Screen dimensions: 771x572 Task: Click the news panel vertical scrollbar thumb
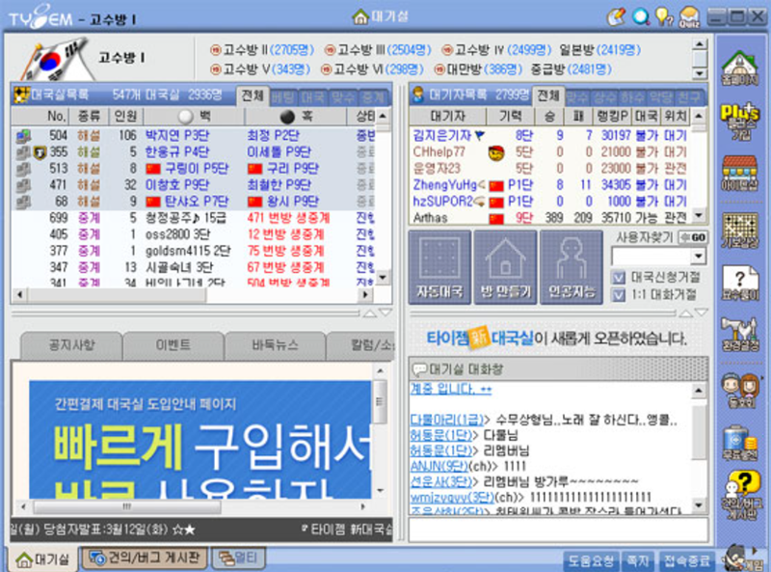[x=380, y=401]
